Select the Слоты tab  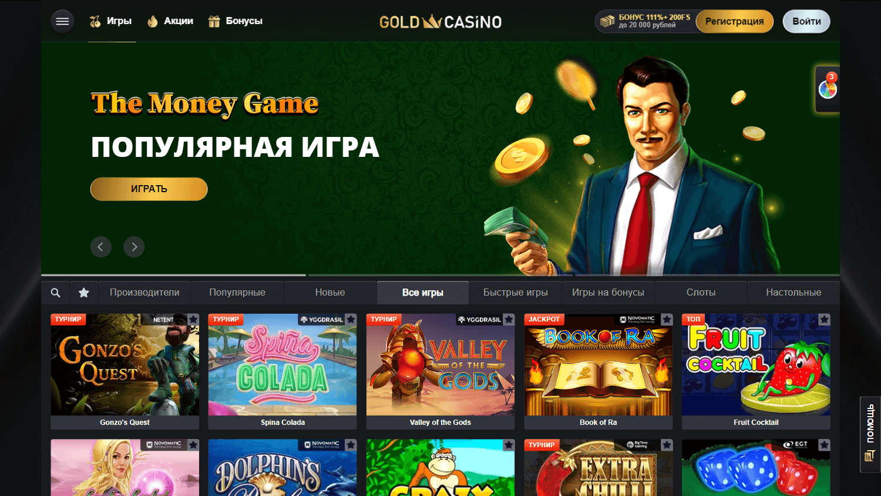(701, 293)
